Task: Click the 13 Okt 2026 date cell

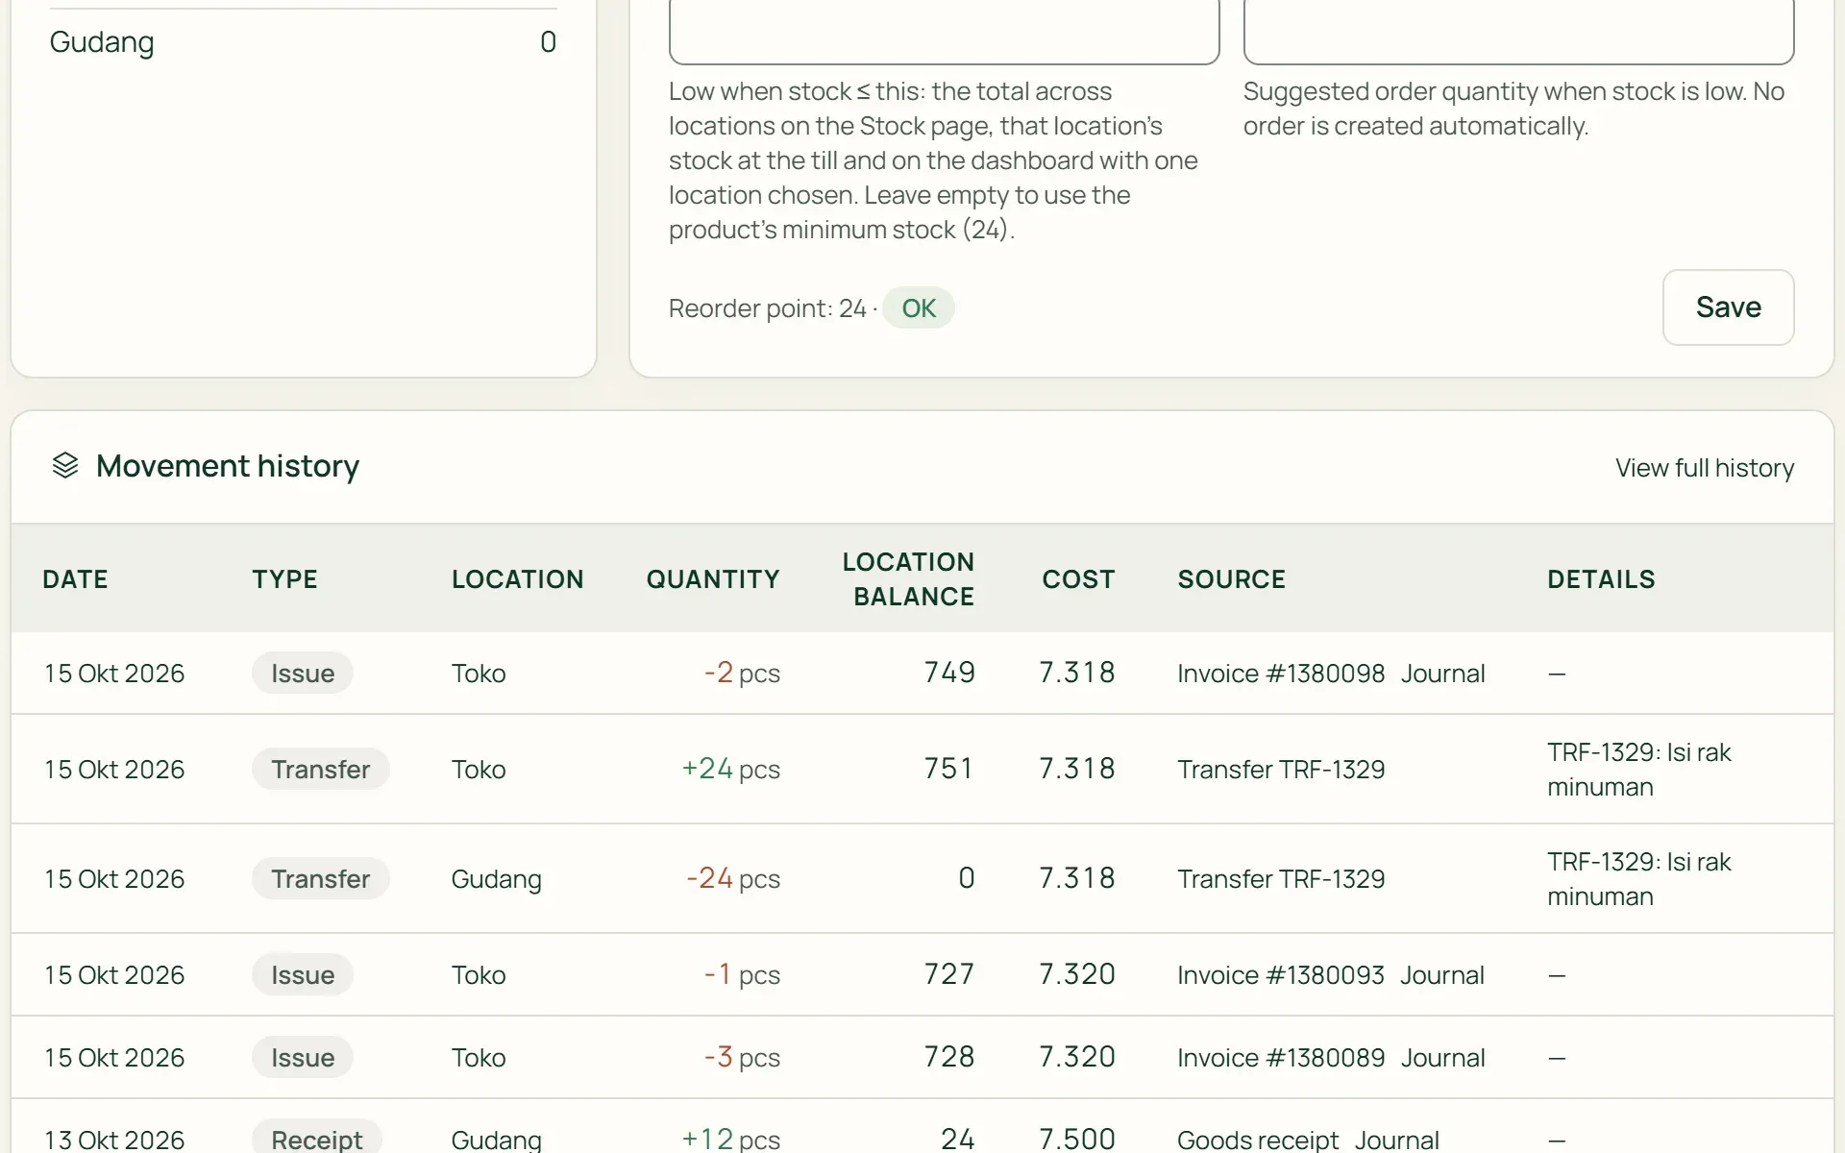Action: coord(114,1141)
